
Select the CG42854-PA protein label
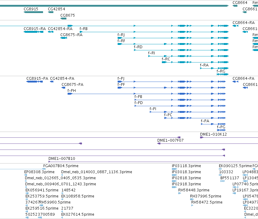click(62, 79)
